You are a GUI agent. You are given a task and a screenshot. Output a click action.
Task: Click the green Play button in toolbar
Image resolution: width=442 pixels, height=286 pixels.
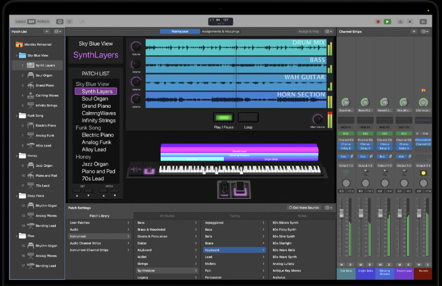pyautogui.click(x=387, y=22)
